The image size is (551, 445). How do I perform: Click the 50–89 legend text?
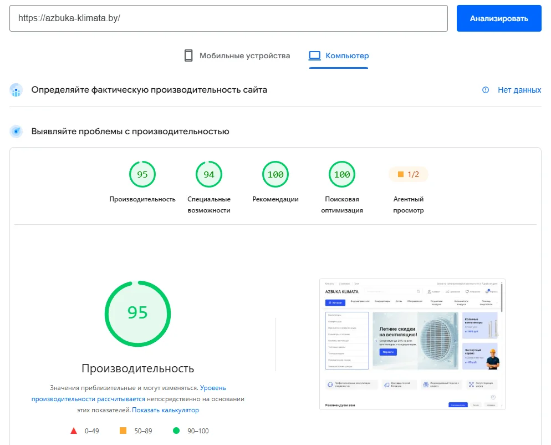pyautogui.click(x=143, y=431)
